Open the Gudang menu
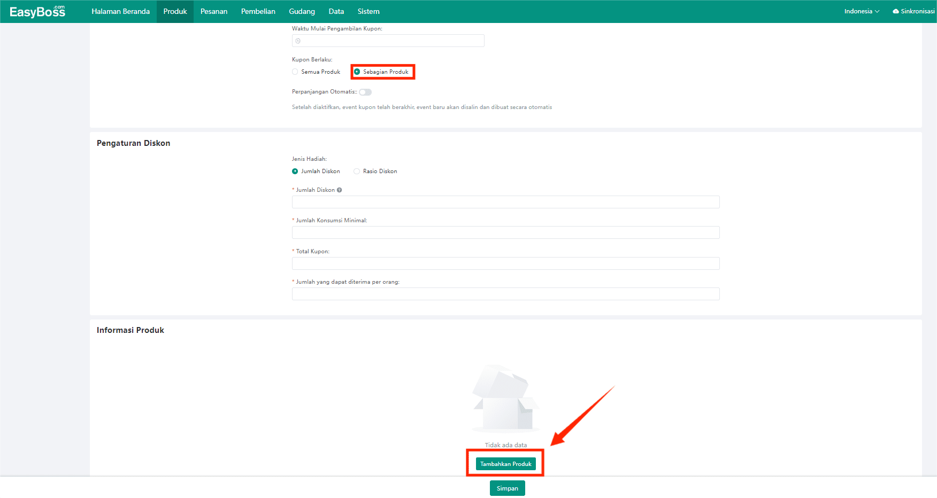 302,11
